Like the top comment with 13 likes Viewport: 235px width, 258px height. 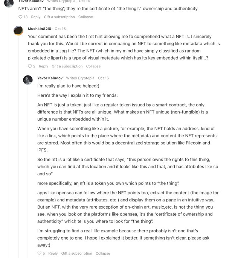click(21, 17)
